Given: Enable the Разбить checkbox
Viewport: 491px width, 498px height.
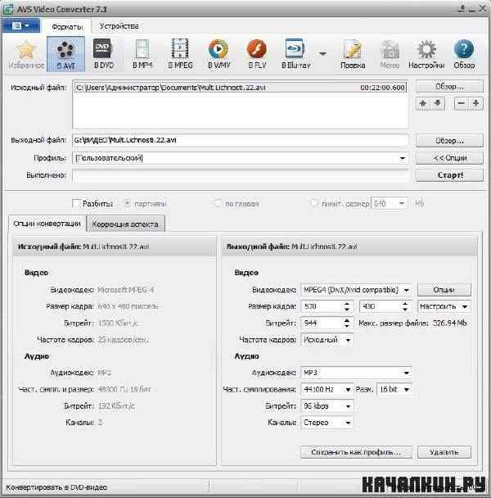Looking at the screenshot, I should click(x=76, y=203).
